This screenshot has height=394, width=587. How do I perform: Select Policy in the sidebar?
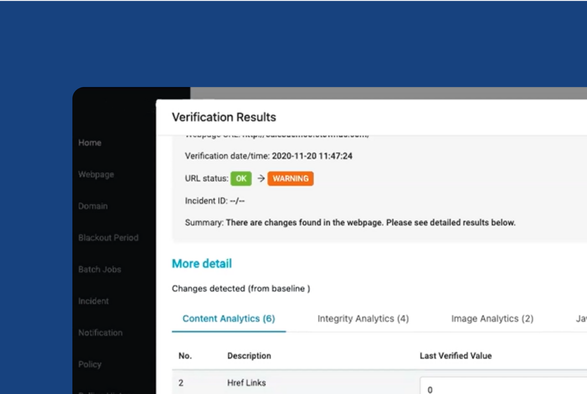pos(90,364)
